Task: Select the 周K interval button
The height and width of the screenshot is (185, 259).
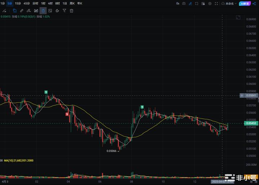Action: [72, 3]
